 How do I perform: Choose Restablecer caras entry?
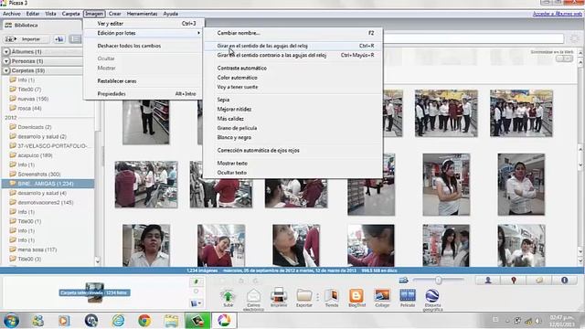144,81
